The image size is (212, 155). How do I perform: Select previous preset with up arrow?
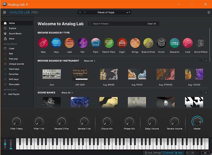[127, 12]
